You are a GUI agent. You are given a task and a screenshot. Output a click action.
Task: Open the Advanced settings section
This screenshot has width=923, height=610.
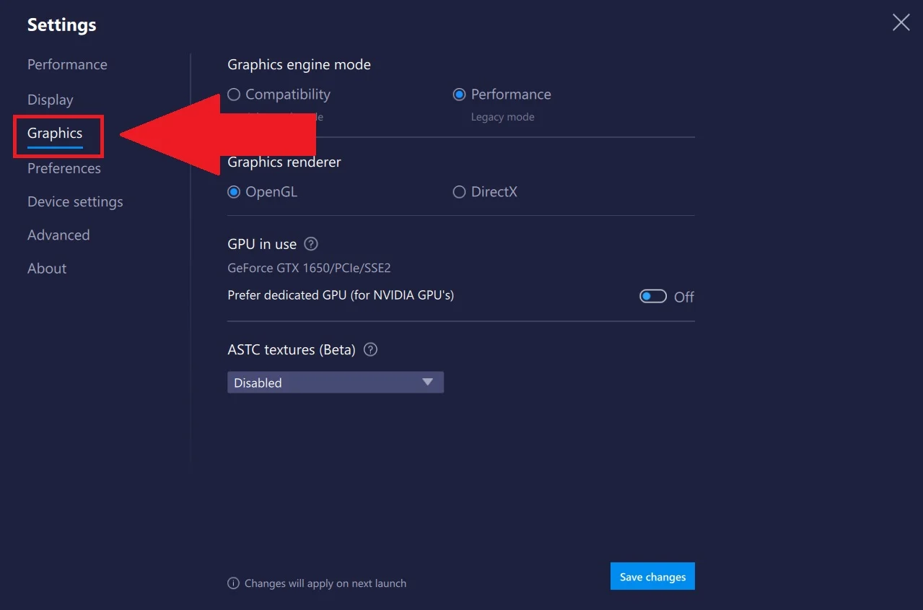[58, 235]
